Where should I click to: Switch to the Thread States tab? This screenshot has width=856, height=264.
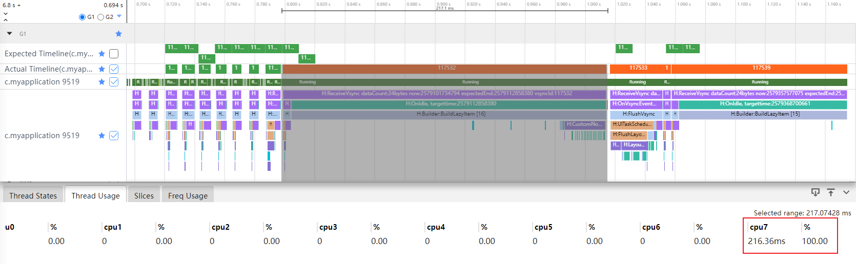[33, 195]
